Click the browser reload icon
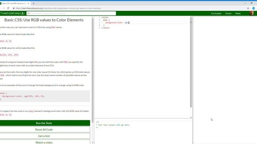Viewport: 257px width, 144px height. (x=8, y=8)
